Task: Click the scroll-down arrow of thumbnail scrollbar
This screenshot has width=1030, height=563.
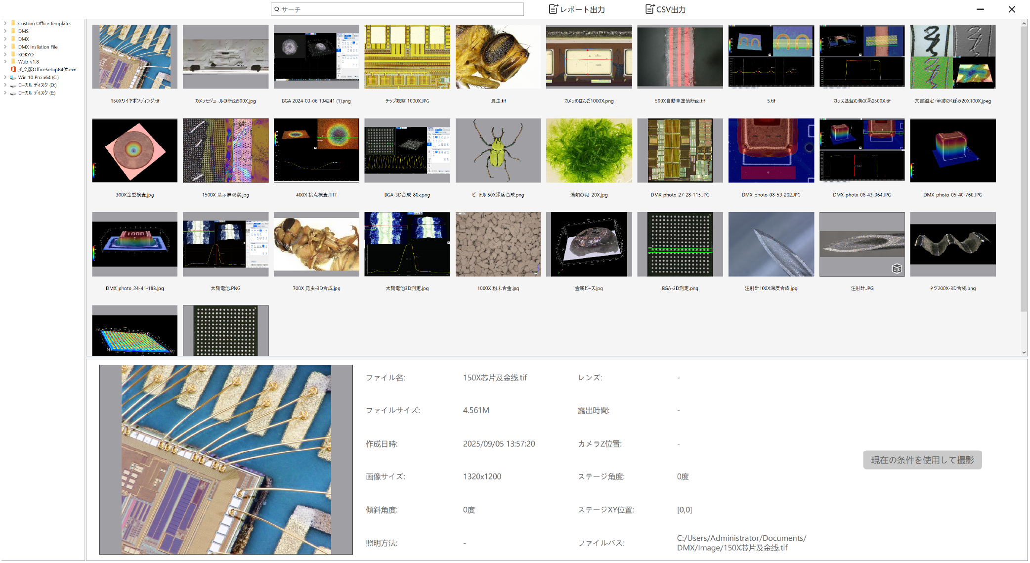Action: 1024,352
